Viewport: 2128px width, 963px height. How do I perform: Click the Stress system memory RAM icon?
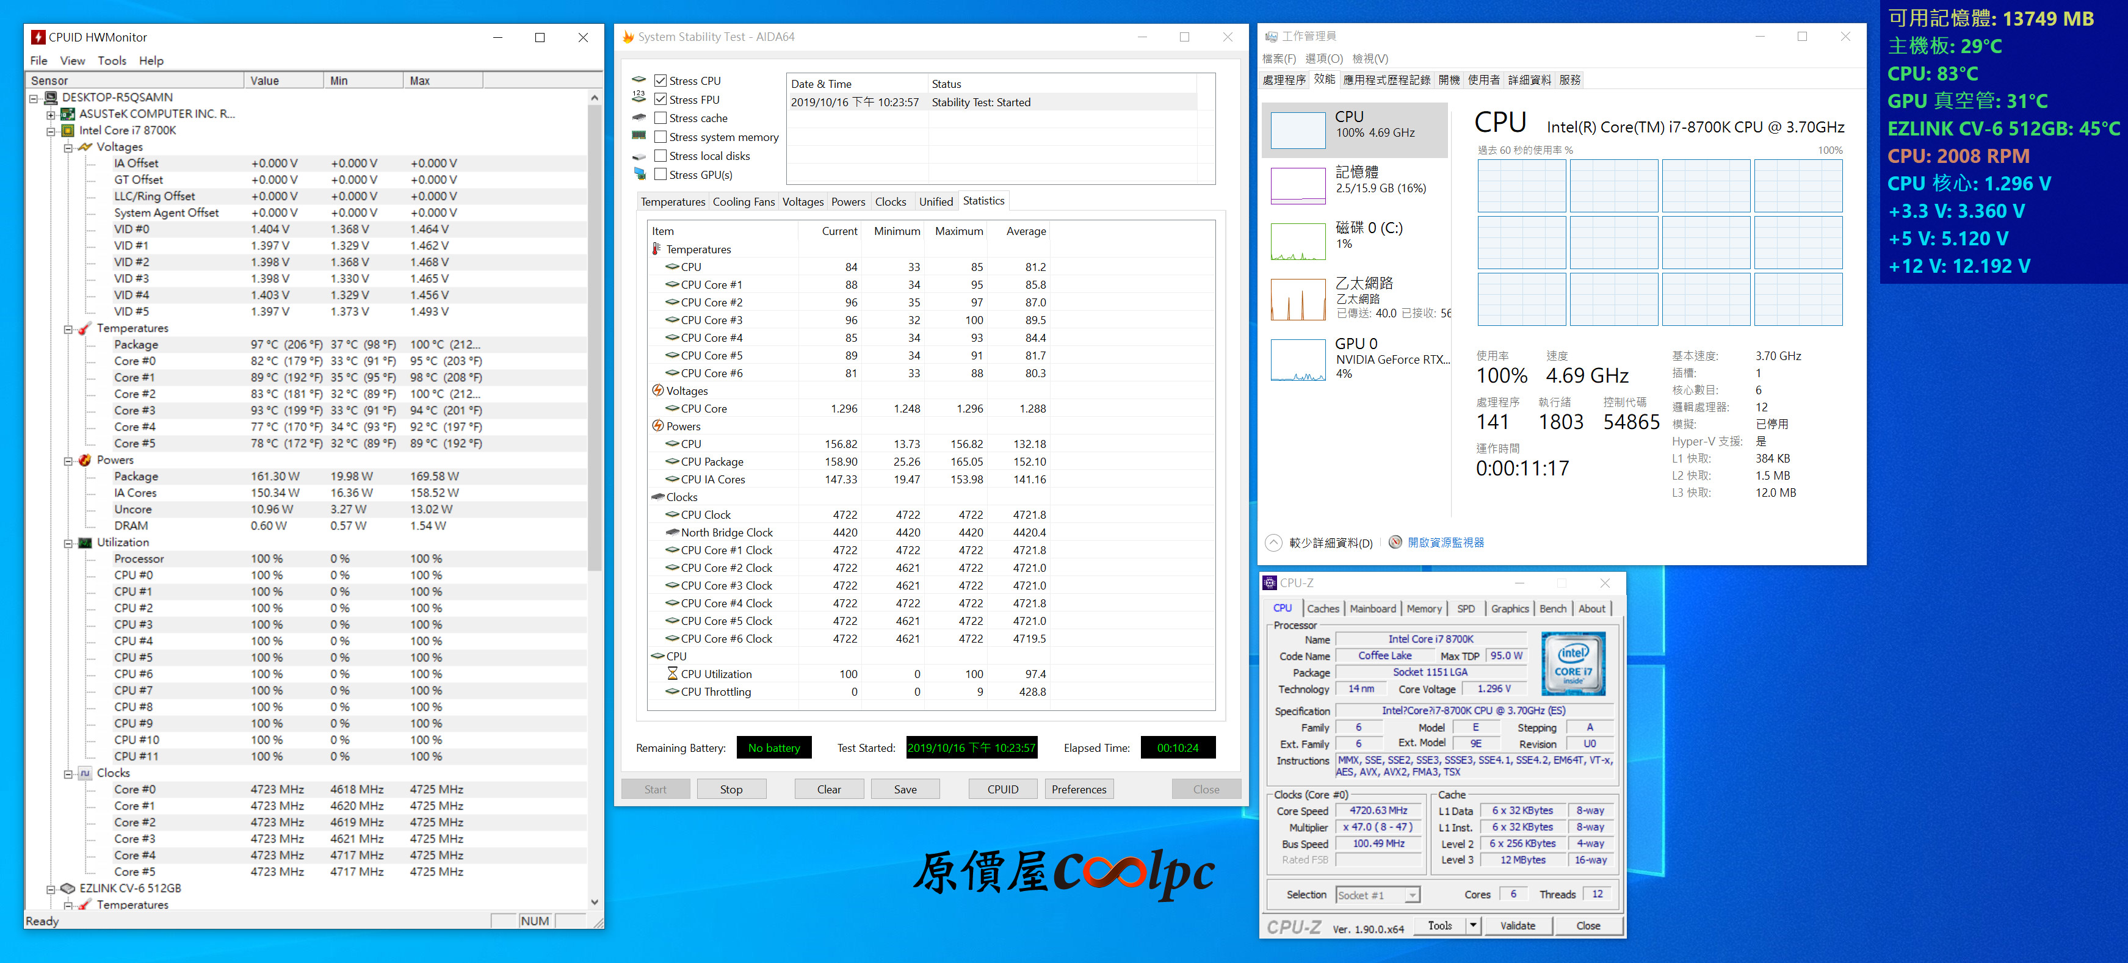pos(639,136)
